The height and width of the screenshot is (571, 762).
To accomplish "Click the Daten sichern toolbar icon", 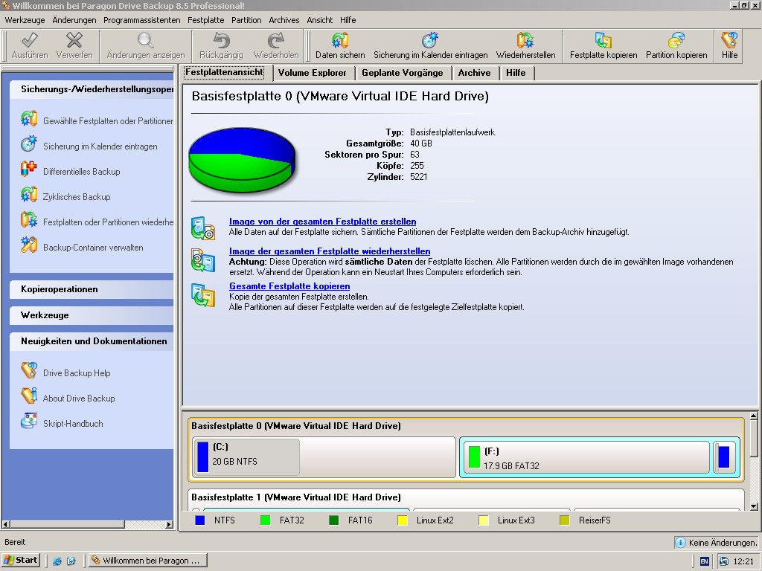I will pyautogui.click(x=339, y=40).
